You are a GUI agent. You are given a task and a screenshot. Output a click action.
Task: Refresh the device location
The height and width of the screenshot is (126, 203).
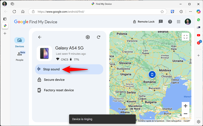pyautogui.click(x=98, y=37)
